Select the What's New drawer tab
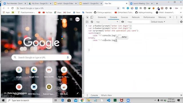 106,95
